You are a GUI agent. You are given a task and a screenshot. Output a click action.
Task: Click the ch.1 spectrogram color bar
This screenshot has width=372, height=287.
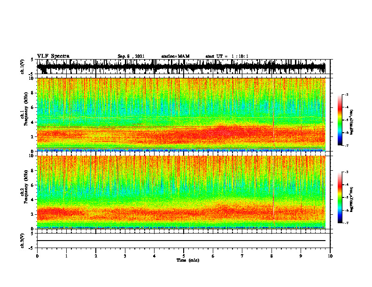pyautogui.click(x=340, y=120)
